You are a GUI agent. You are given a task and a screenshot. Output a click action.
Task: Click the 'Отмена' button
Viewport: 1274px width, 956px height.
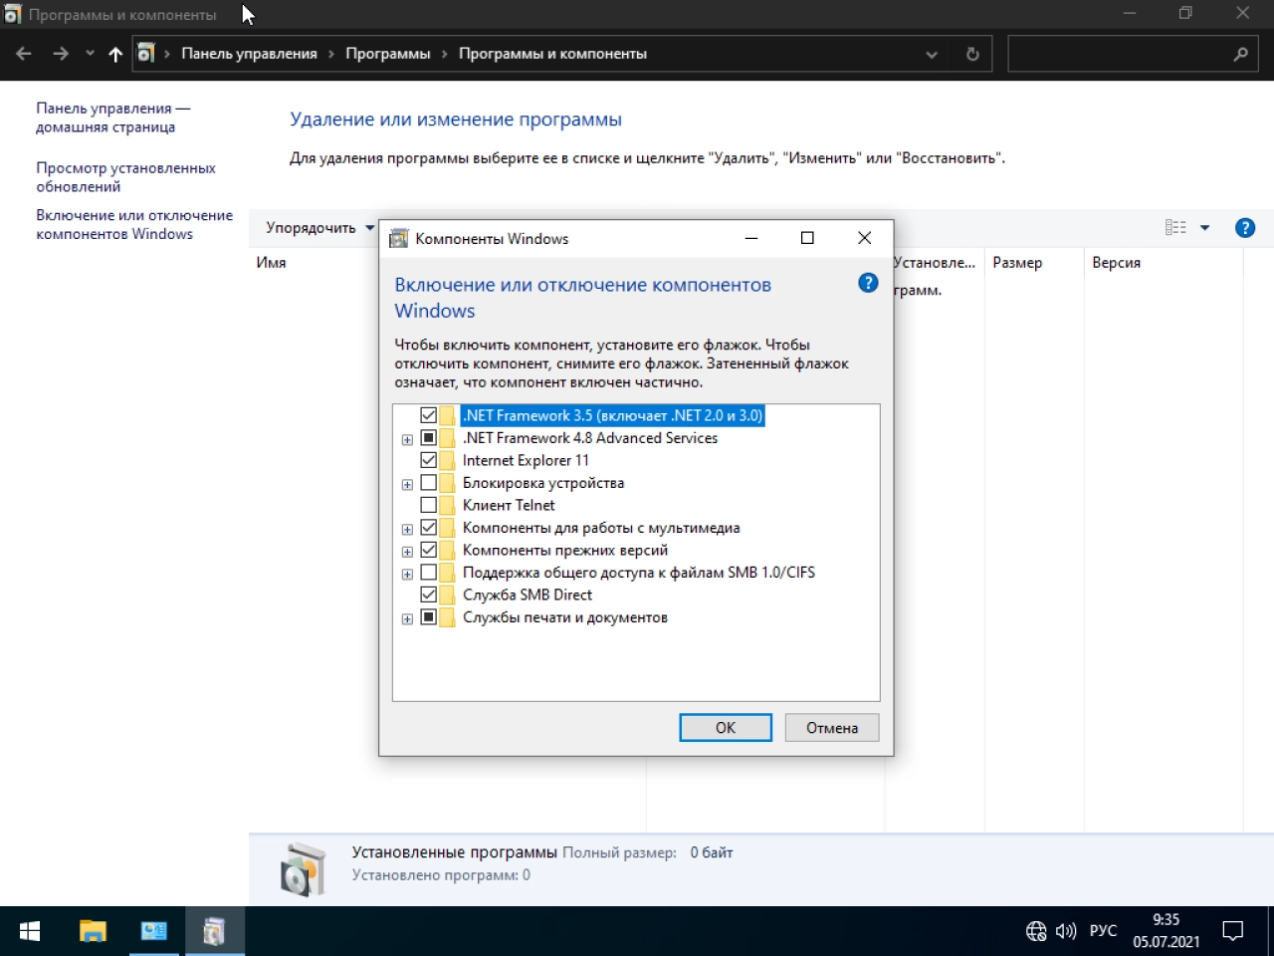pyautogui.click(x=832, y=728)
